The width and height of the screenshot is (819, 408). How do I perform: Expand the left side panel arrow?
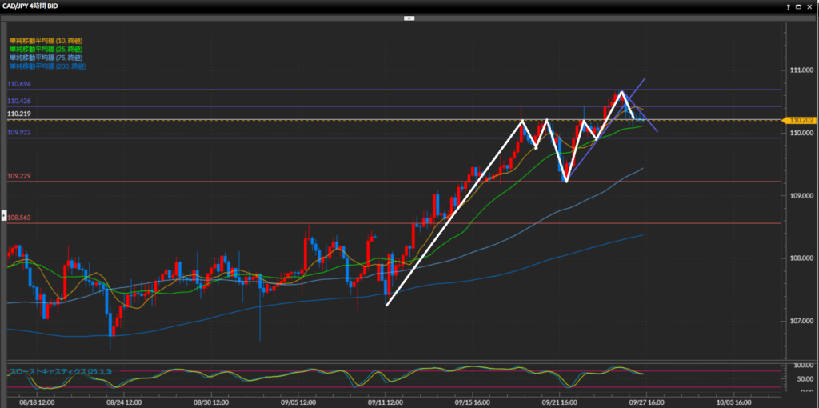(x=3, y=215)
